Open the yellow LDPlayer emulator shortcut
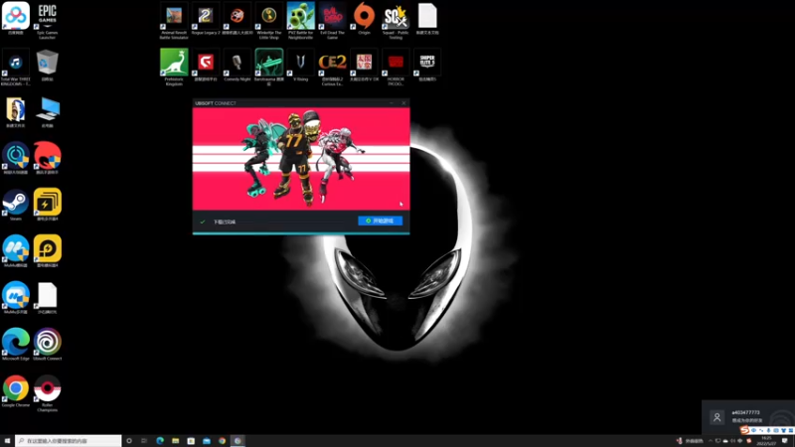 tap(47, 251)
